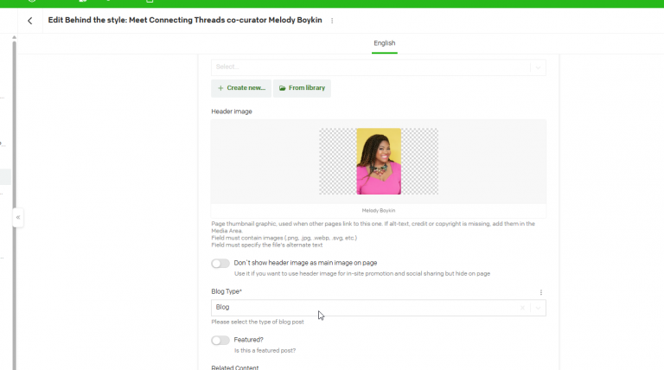Select the Melody Boykin header image thumbnail
The height and width of the screenshot is (370, 664).
[x=379, y=162]
